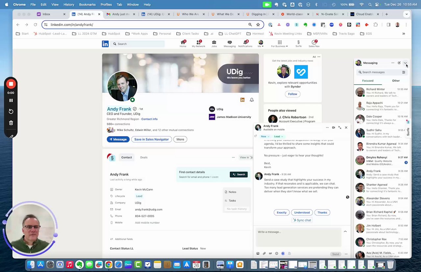Pause the screen recording
The width and height of the screenshot is (421, 272).
[x=11, y=100]
